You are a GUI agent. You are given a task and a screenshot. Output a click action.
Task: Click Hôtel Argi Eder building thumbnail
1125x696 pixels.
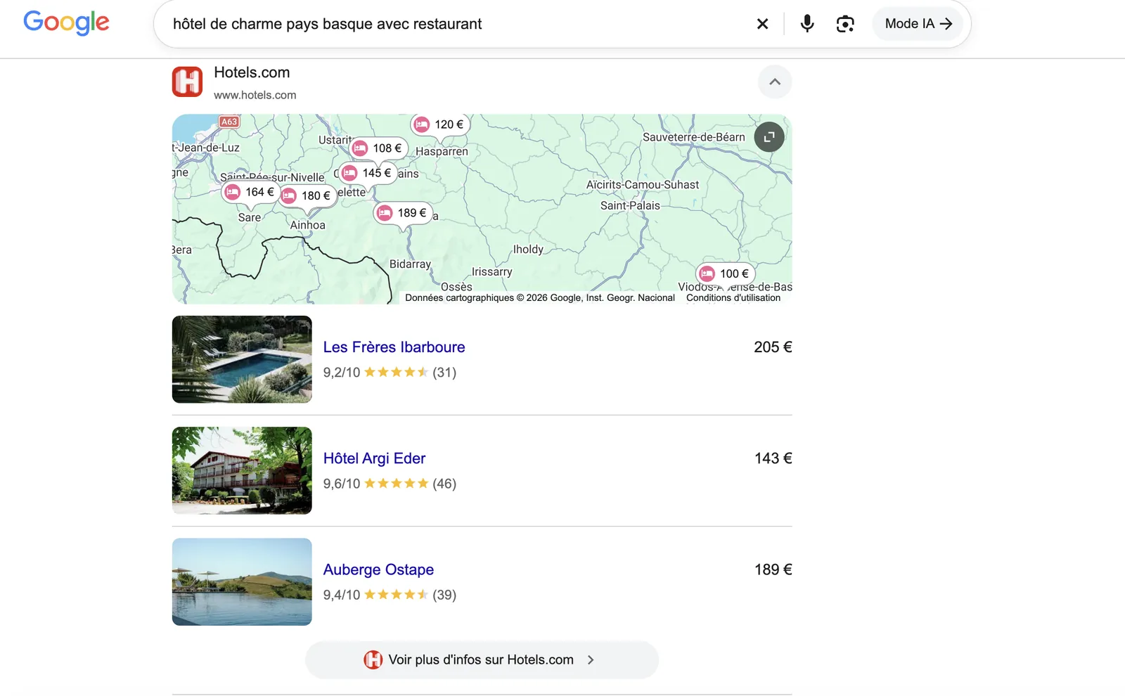(x=242, y=470)
